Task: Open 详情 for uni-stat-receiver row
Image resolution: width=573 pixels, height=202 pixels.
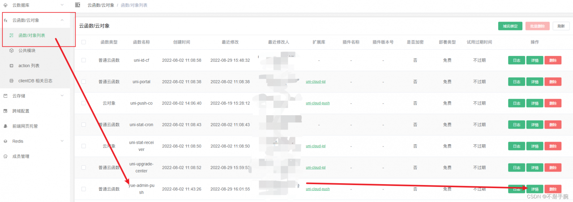Action: pos(535,146)
